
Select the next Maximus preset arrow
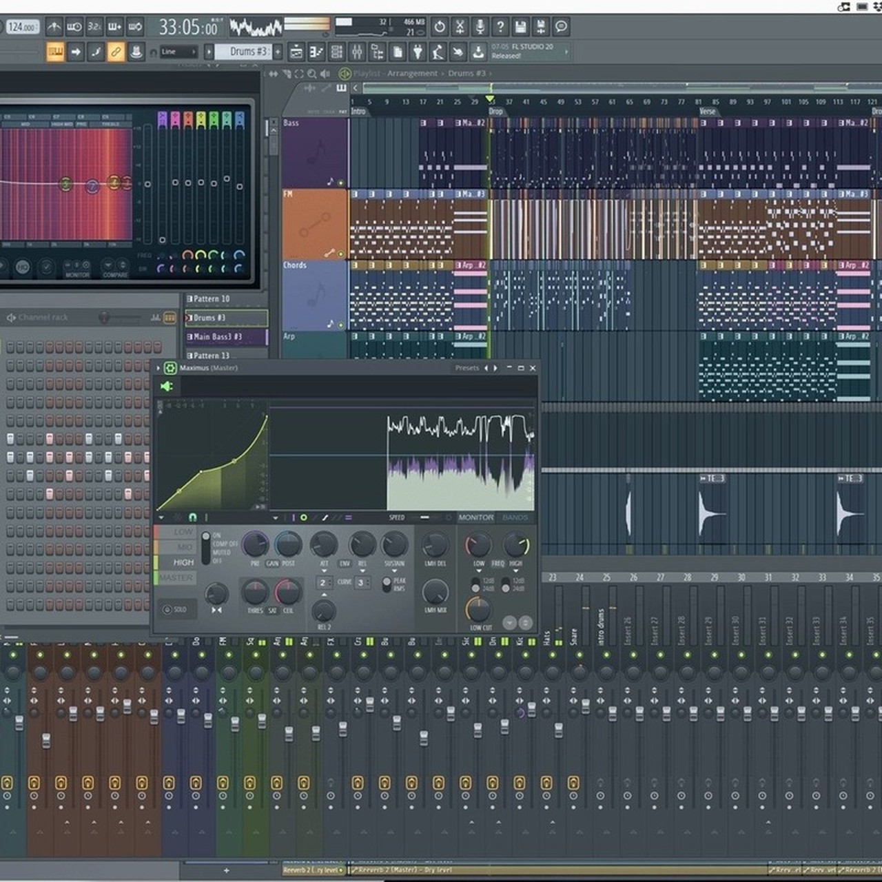(x=495, y=368)
